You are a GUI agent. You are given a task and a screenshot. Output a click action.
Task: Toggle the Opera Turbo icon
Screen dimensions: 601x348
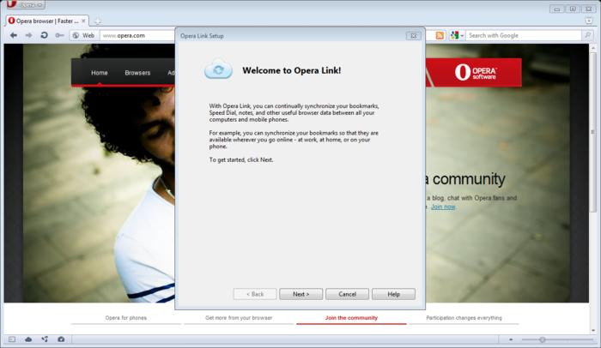(61, 339)
